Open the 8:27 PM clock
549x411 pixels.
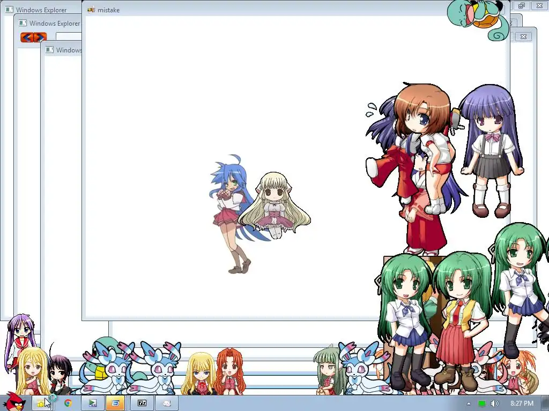click(522, 404)
